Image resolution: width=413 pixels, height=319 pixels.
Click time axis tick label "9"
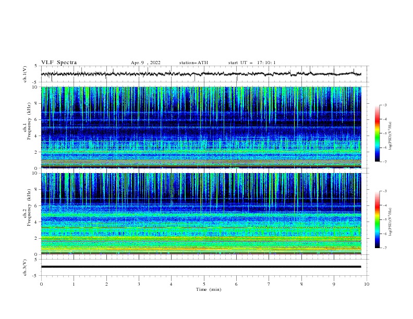click(334, 284)
